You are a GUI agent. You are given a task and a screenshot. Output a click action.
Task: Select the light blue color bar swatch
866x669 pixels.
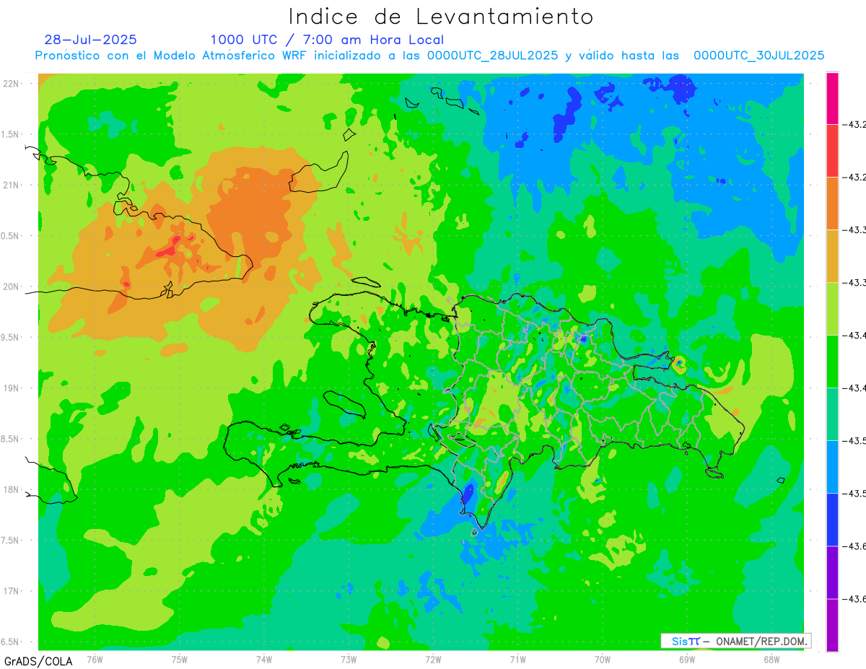click(x=832, y=467)
